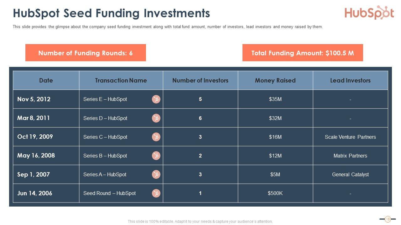401x225 pixels.
Task: Click the Total Funding Amount banner
Action: [303, 53]
